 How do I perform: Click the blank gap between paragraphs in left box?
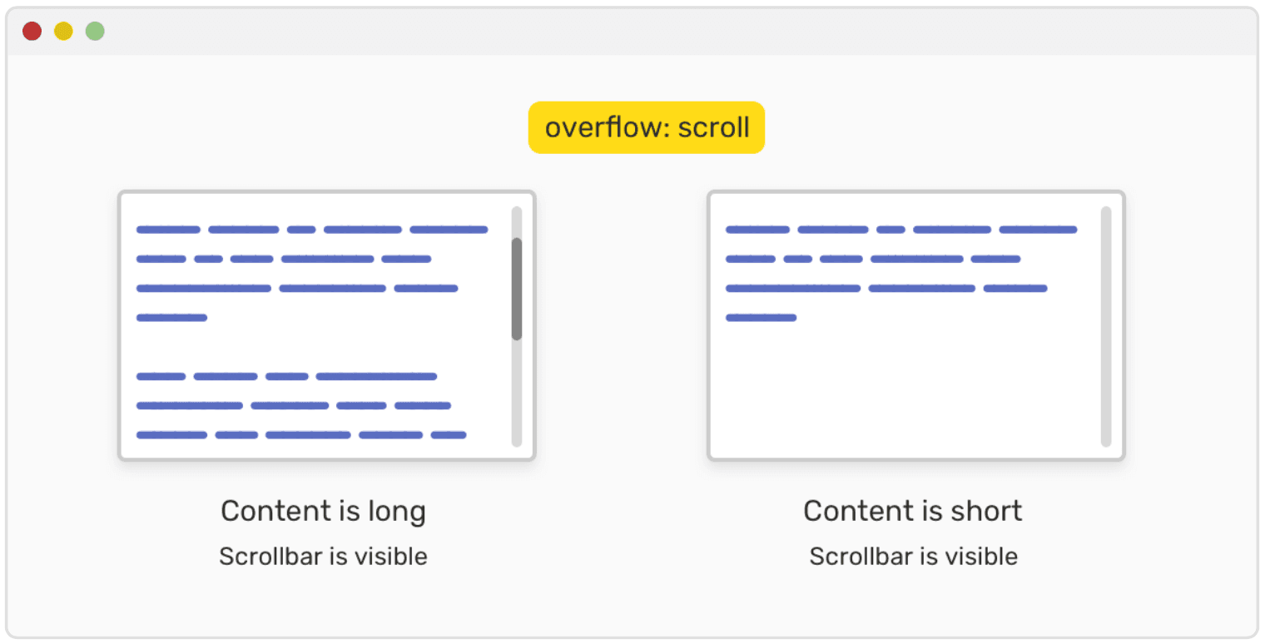316,347
